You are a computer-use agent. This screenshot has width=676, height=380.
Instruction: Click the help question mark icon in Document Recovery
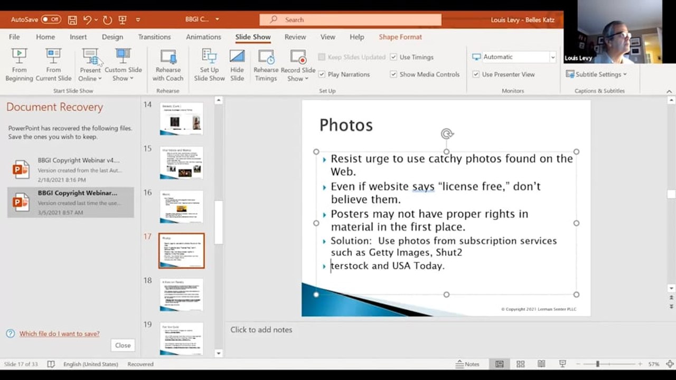click(x=11, y=334)
